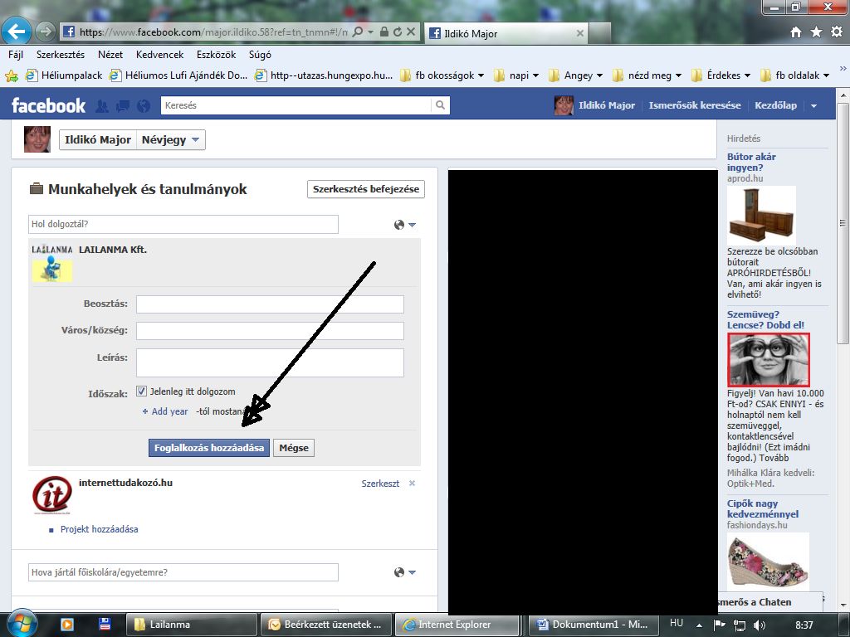Toggle 'Jelenleg itt dolgozom' checkbox
This screenshot has width=850, height=637.
(x=141, y=391)
